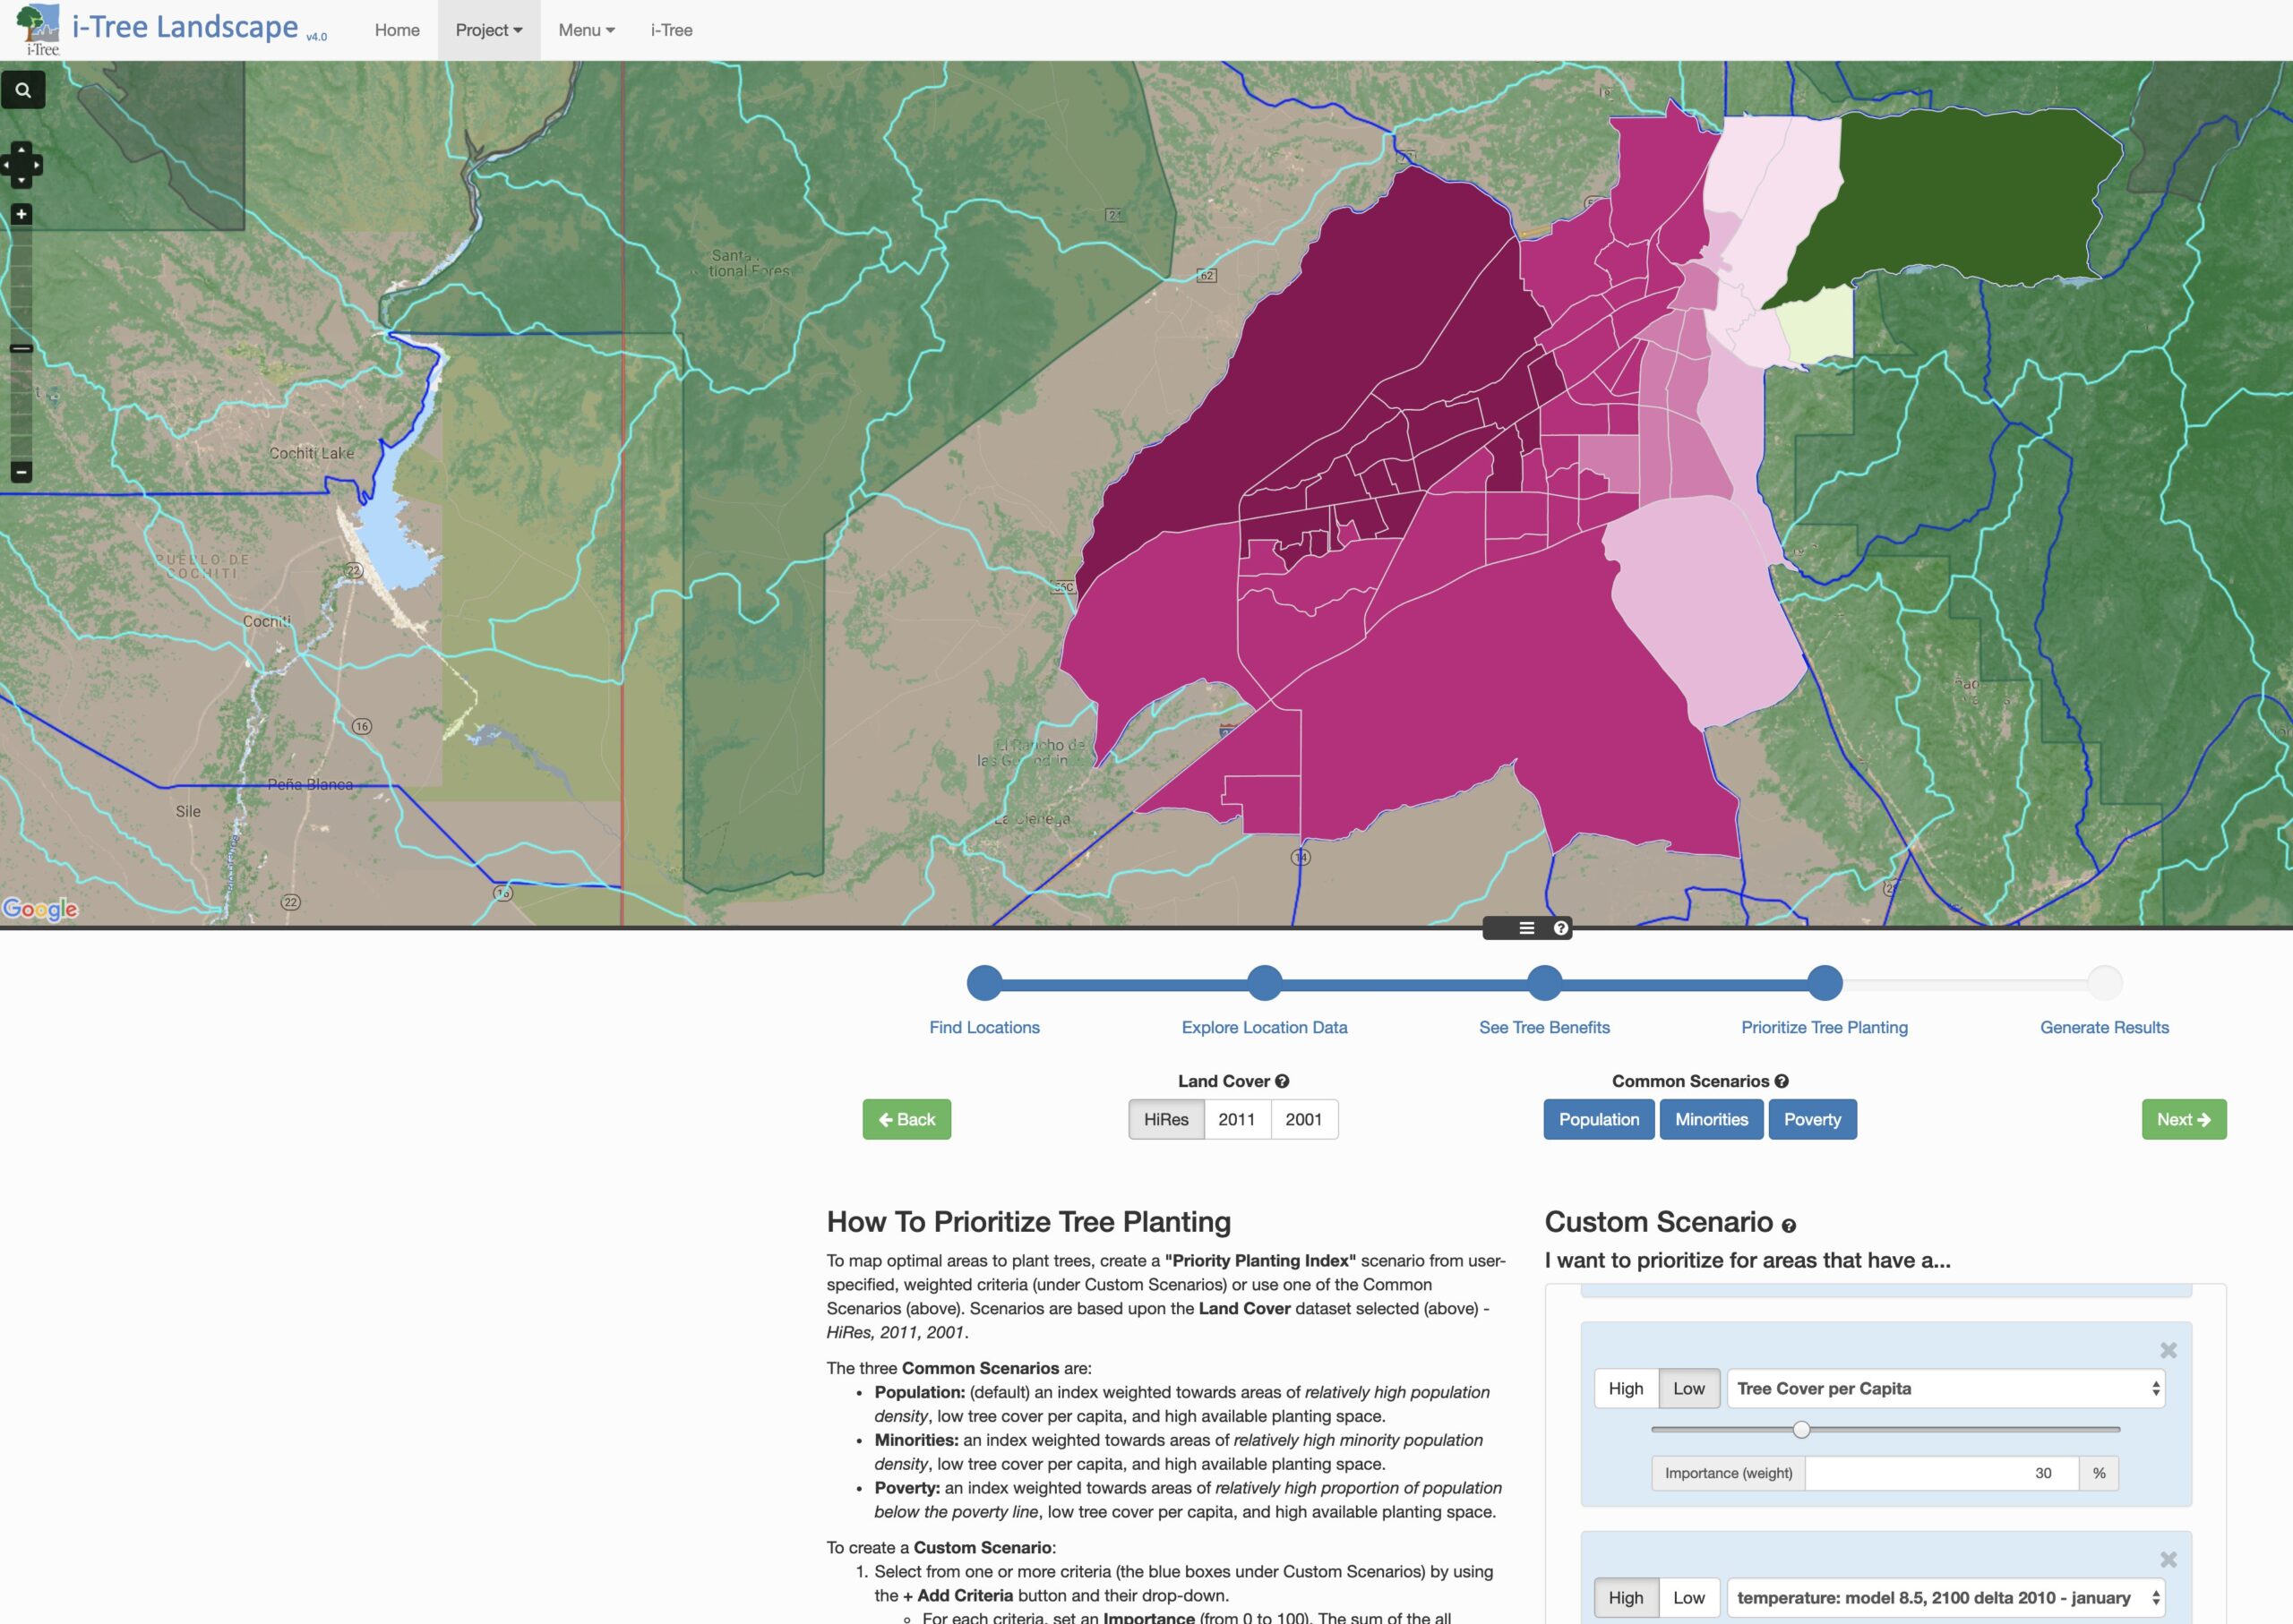Image resolution: width=2293 pixels, height=1624 pixels.
Task: Zoom in with the plus icon
Action: click(21, 214)
